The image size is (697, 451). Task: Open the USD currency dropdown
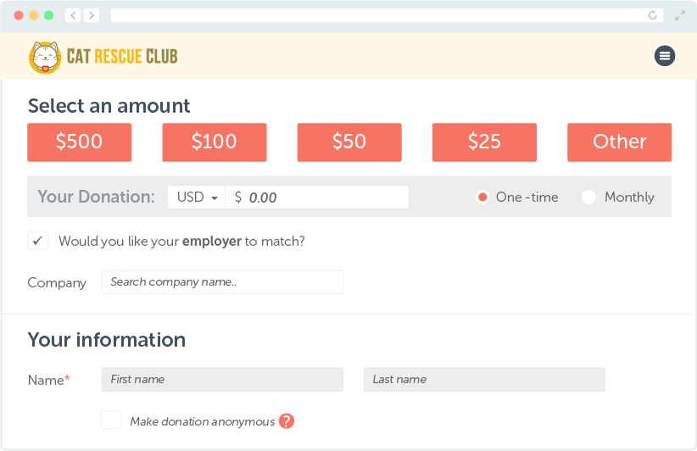(197, 197)
